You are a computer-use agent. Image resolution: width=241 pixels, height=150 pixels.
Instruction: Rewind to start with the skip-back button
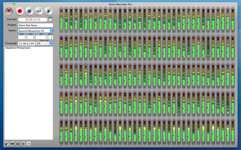coord(39,11)
